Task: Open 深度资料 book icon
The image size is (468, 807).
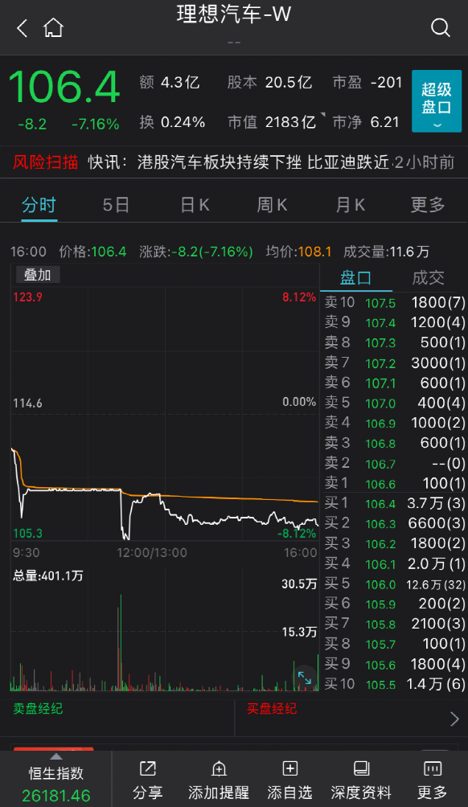Action: [361, 769]
